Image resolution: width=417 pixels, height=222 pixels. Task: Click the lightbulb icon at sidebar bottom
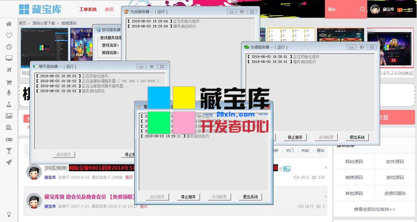[8, 214]
